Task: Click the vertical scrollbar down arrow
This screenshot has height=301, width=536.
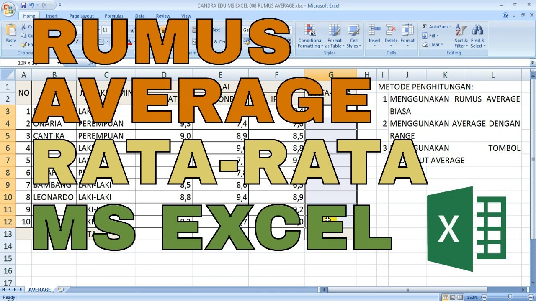Action: coord(532,283)
